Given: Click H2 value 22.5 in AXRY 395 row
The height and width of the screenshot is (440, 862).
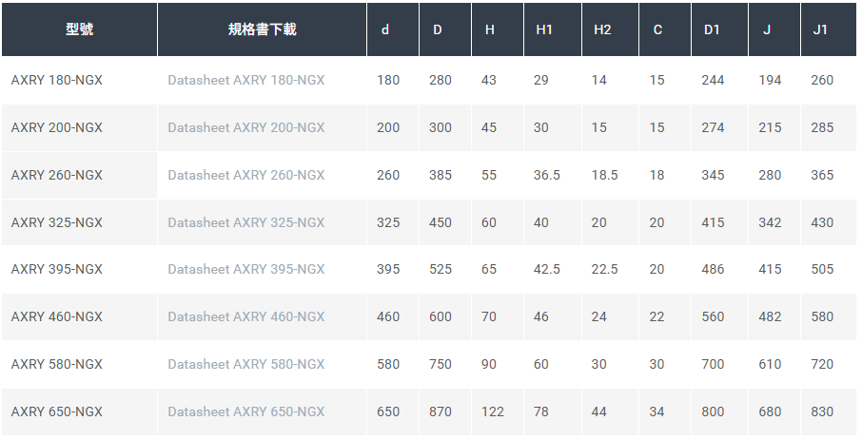Looking at the screenshot, I should click(x=605, y=269).
